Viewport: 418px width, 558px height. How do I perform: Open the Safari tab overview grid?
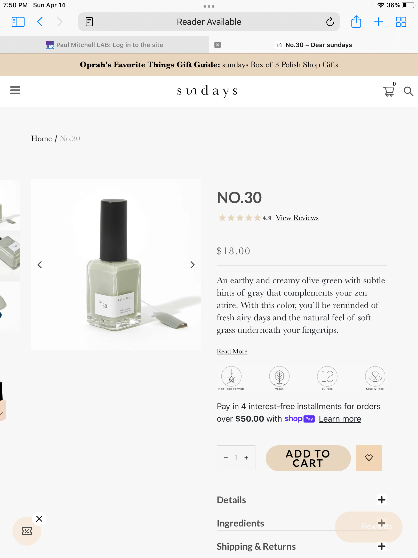coord(401,22)
